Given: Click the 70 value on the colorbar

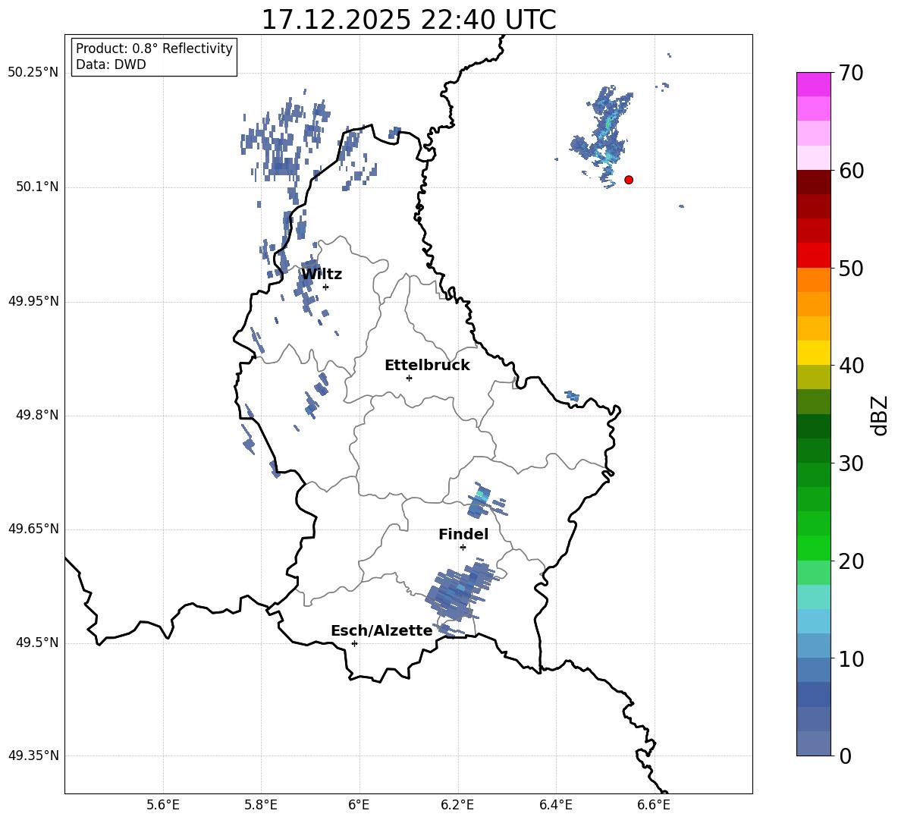Looking at the screenshot, I should tap(851, 74).
